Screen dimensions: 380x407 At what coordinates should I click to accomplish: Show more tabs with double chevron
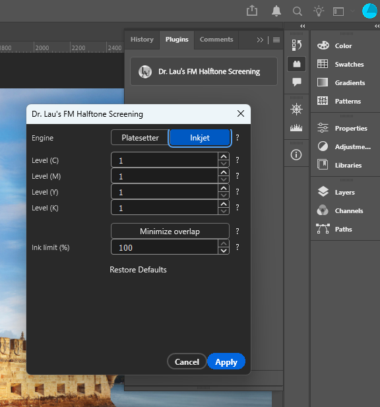pyautogui.click(x=260, y=40)
